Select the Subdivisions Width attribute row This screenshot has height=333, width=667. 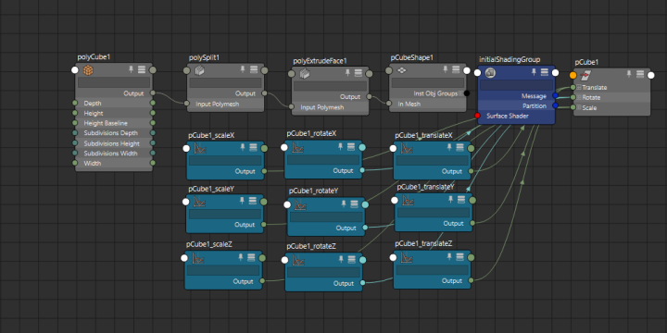pyautogui.click(x=114, y=154)
